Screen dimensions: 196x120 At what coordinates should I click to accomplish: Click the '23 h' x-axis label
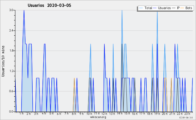pyautogui.click(x=187, y=114)
